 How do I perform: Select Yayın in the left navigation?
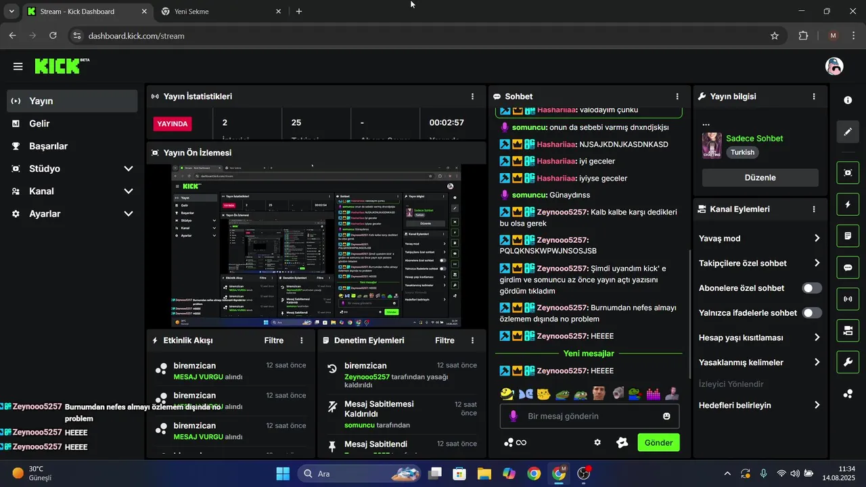point(72,101)
